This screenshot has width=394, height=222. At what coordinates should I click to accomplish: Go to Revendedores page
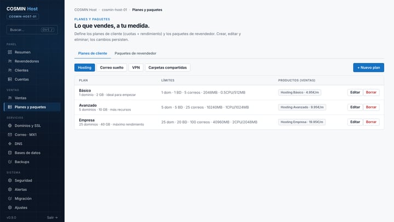tap(32, 61)
